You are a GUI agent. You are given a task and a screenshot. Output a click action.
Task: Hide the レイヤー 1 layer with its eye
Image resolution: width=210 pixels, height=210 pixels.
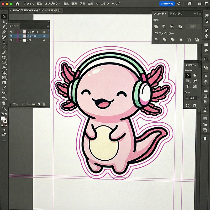tap(11, 32)
